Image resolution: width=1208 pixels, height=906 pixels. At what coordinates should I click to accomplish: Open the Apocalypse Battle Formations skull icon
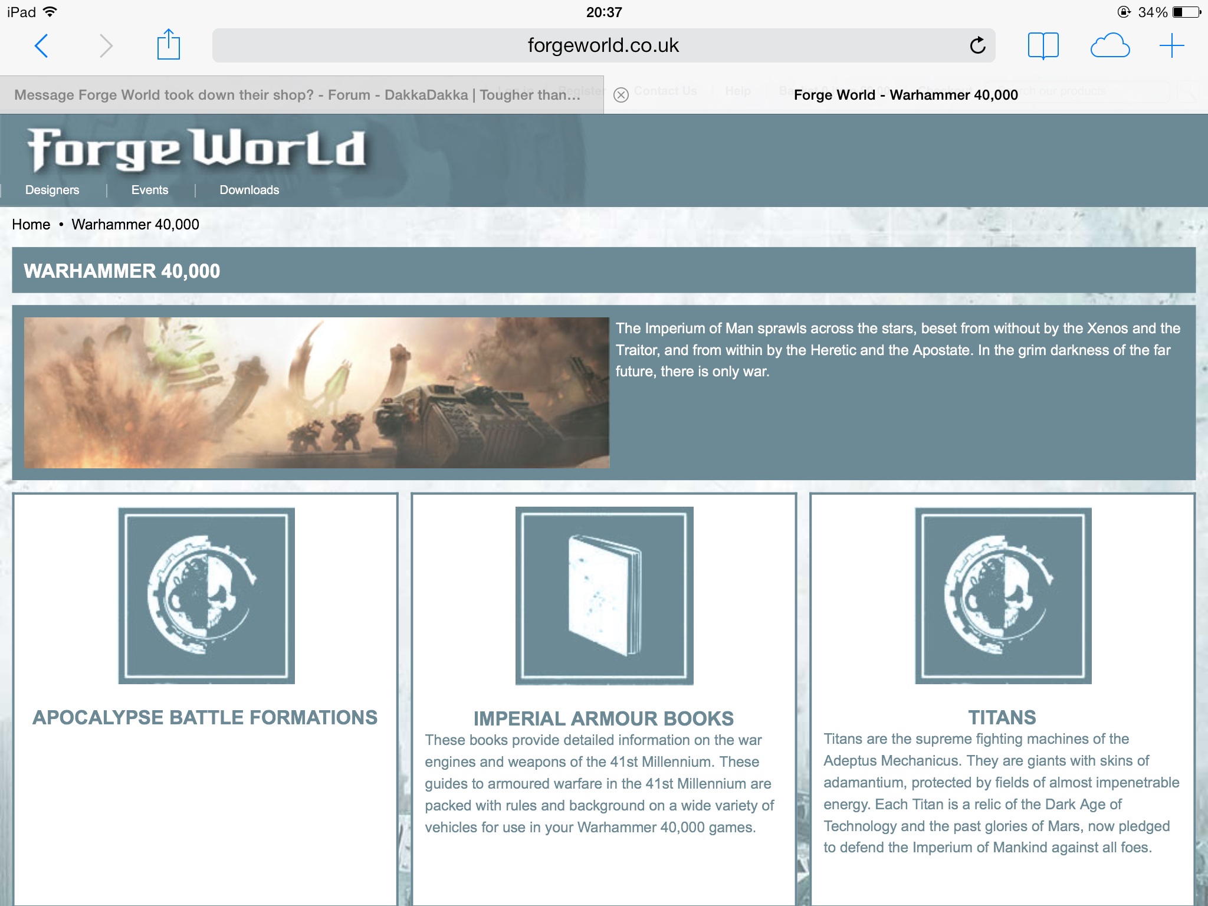coord(206,596)
